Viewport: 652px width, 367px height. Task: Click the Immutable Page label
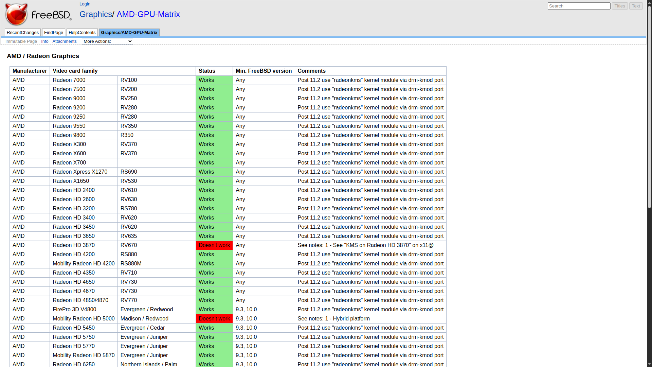[21, 41]
